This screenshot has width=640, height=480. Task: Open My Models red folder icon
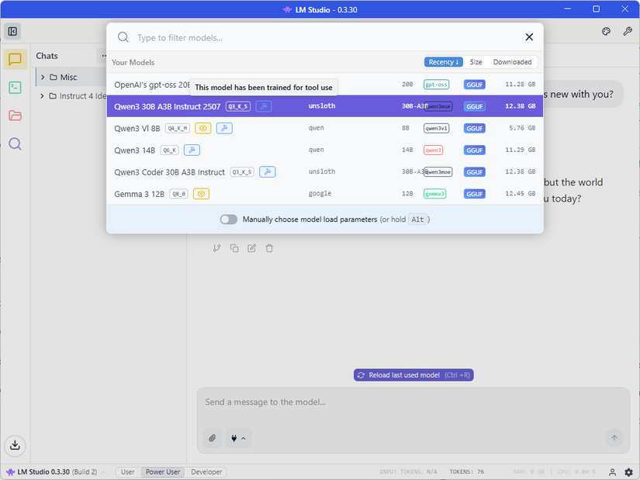click(15, 116)
